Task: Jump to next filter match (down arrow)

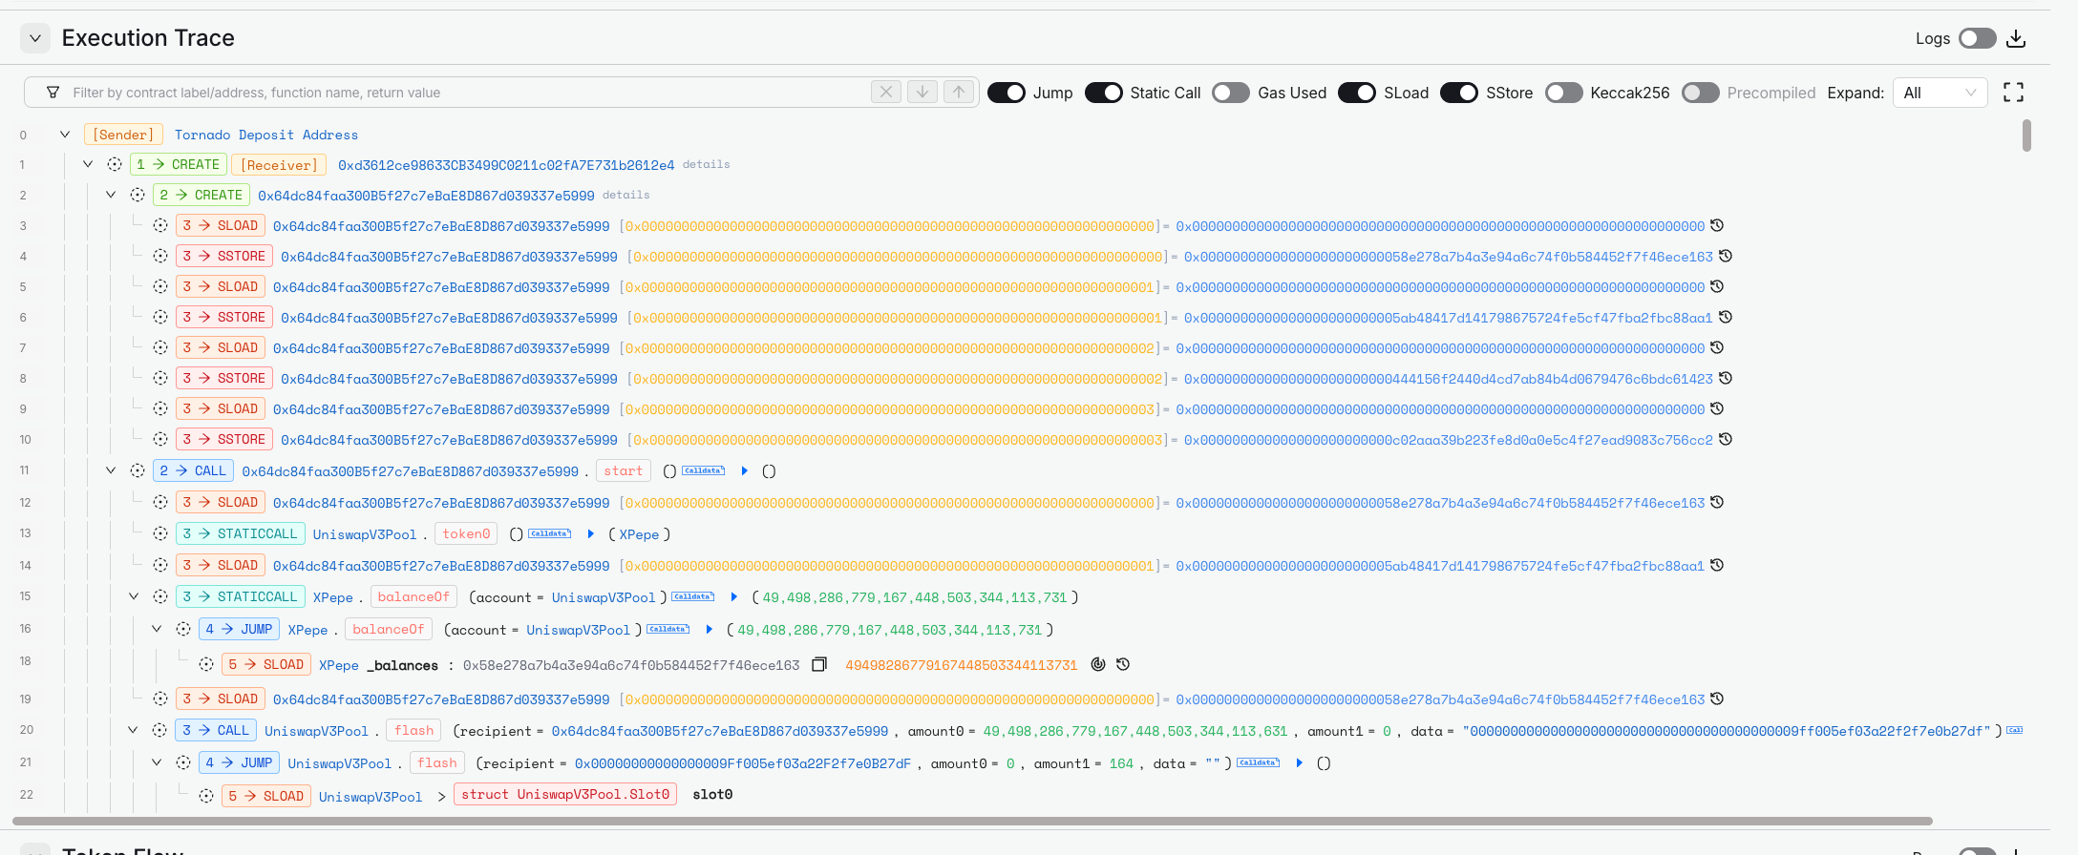Action: (922, 92)
